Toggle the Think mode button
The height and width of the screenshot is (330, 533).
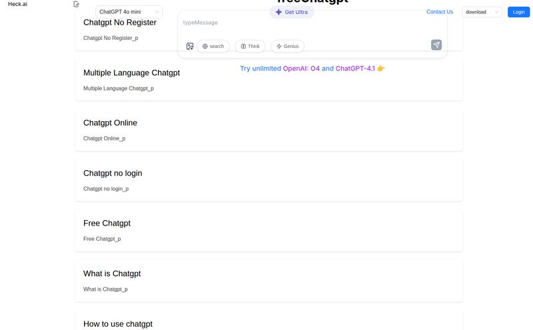click(251, 46)
